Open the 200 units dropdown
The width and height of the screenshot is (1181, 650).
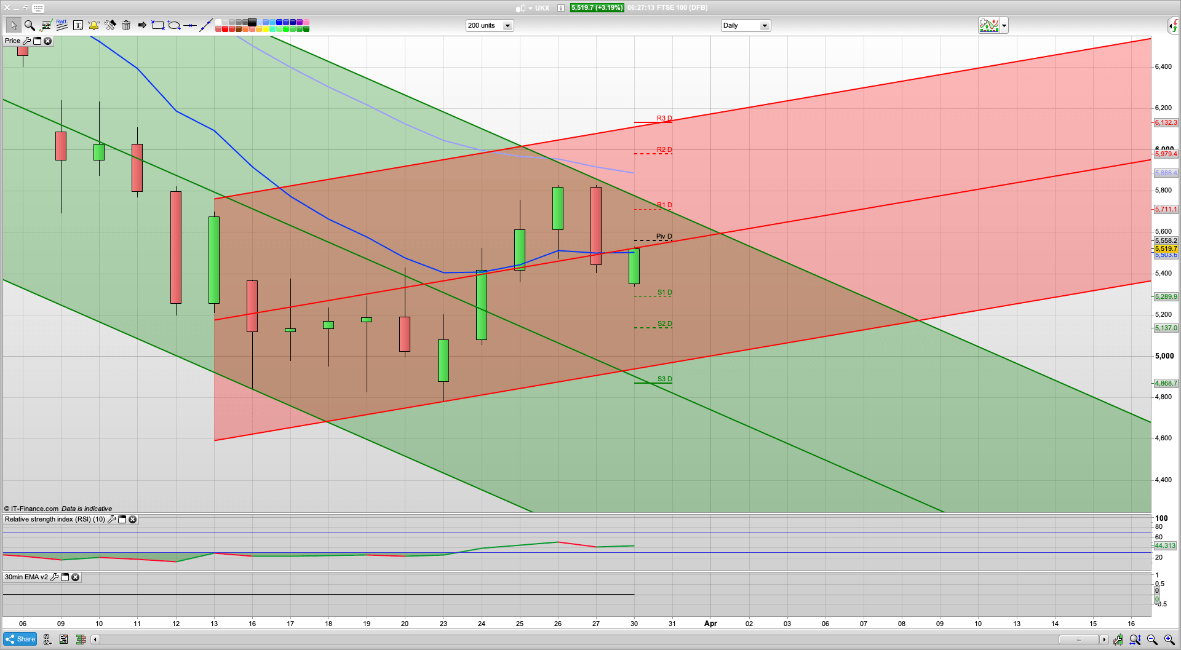click(490, 25)
